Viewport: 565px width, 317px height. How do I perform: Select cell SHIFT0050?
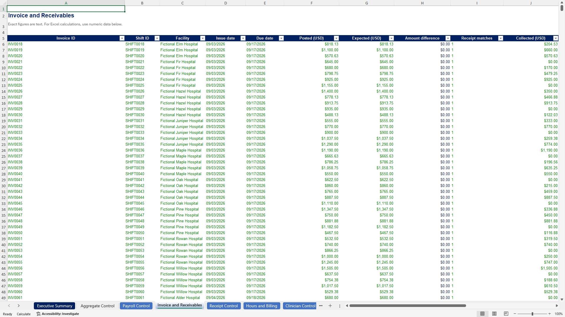142,233
